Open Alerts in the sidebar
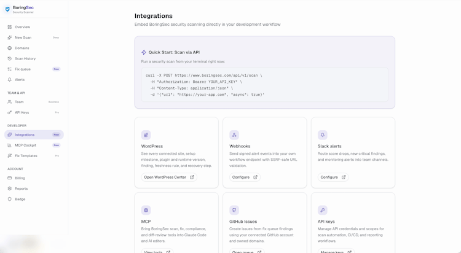 34,80
